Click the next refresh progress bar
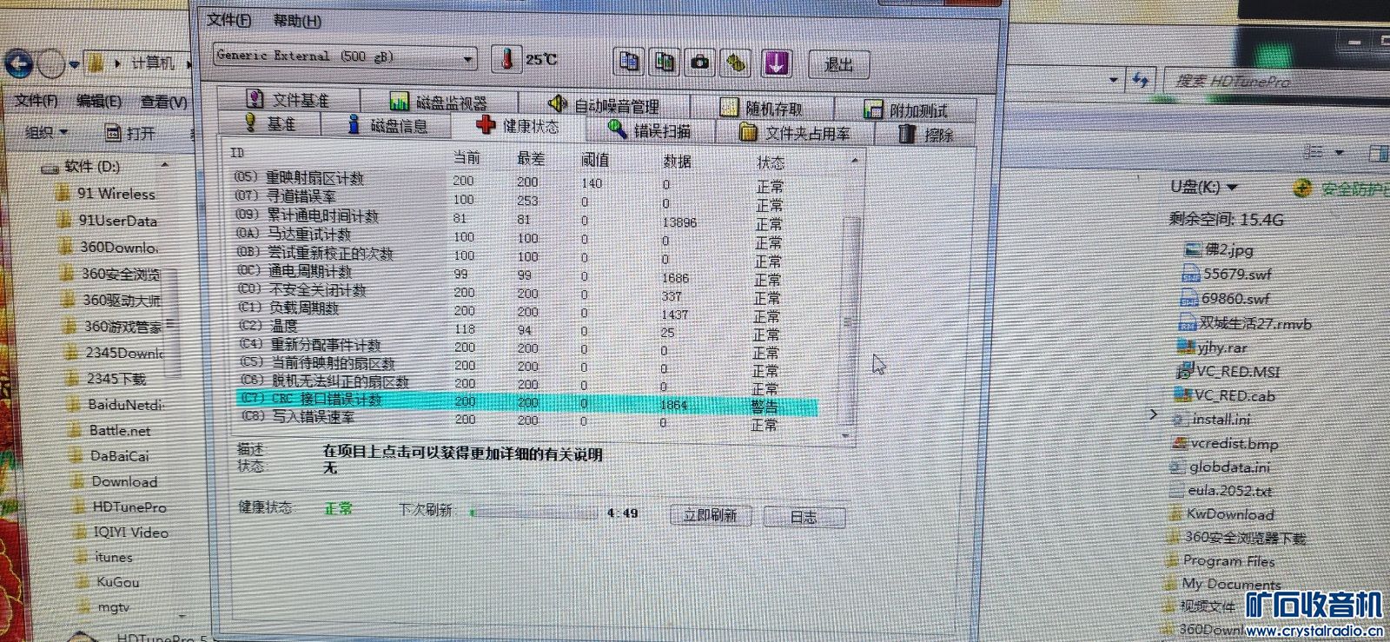1390x642 pixels. point(533,512)
